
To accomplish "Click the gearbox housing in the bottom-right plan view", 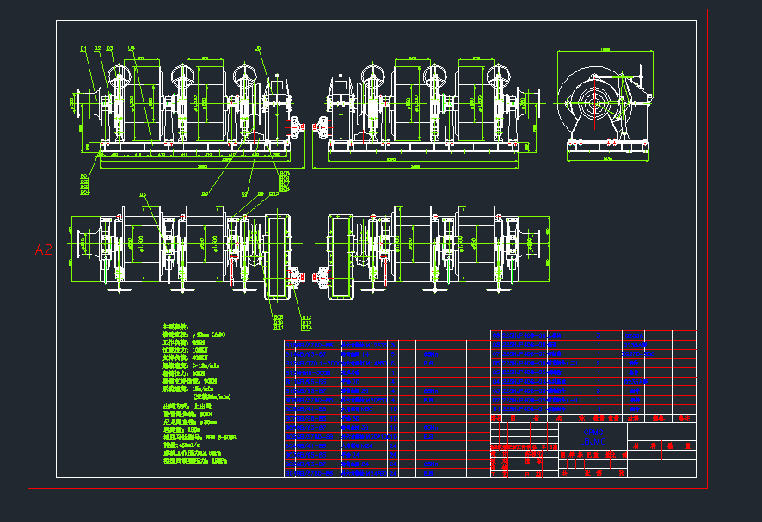I will [342, 256].
